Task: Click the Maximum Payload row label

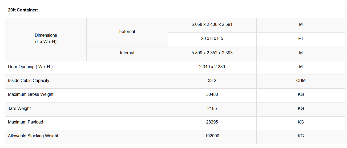Action: [x=26, y=122]
